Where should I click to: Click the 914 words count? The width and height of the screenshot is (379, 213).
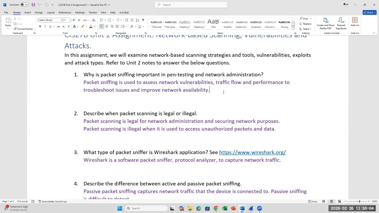(x=23, y=201)
